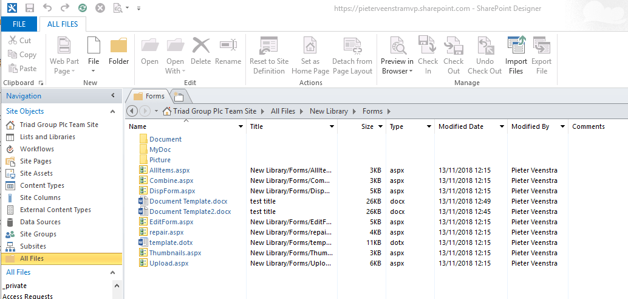Click the Redo arrow in title bar
Viewport: 628px width, 299px height.
[x=64, y=8]
